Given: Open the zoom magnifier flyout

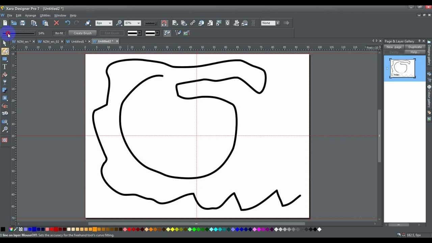Looking at the screenshot, I should pyautogui.click(x=119, y=23).
